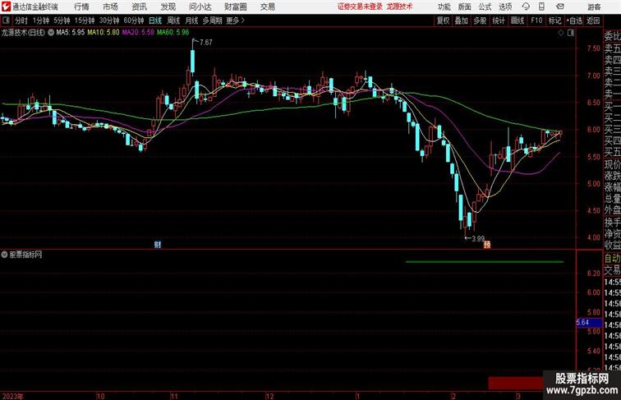Click the green horizontal indicator line
The height and width of the screenshot is (400, 621).
tap(485, 262)
